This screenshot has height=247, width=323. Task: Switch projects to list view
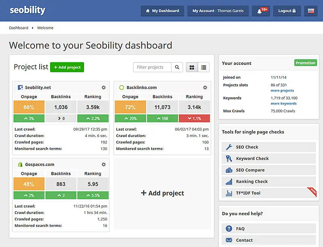click(204, 67)
